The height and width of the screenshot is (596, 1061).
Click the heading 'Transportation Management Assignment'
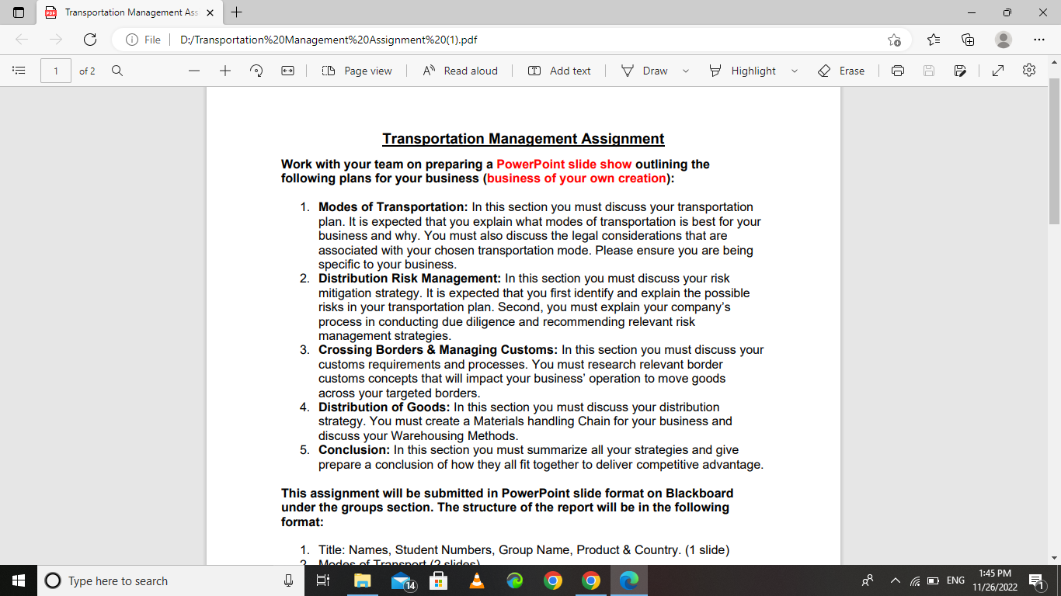click(524, 139)
